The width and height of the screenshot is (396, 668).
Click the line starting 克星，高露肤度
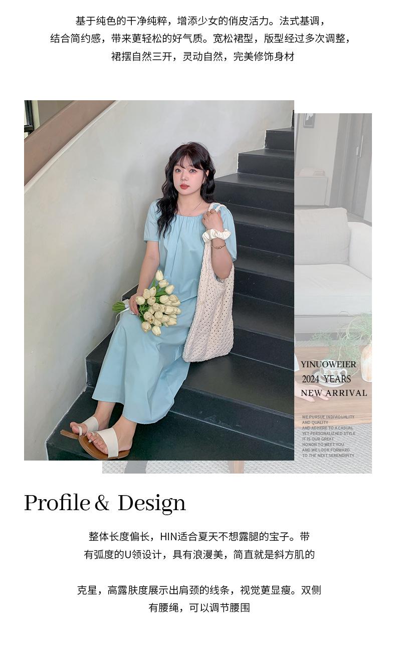click(x=199, y=590)
